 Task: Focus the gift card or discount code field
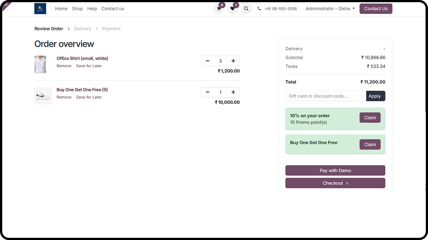pos(326,96)
